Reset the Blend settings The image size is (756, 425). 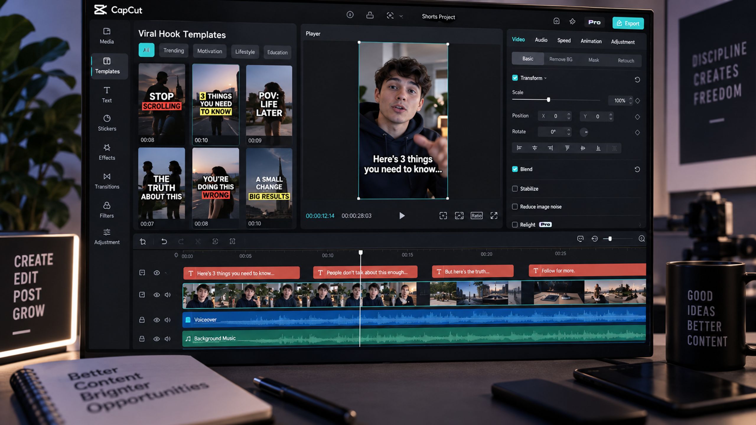click(637, 169)
